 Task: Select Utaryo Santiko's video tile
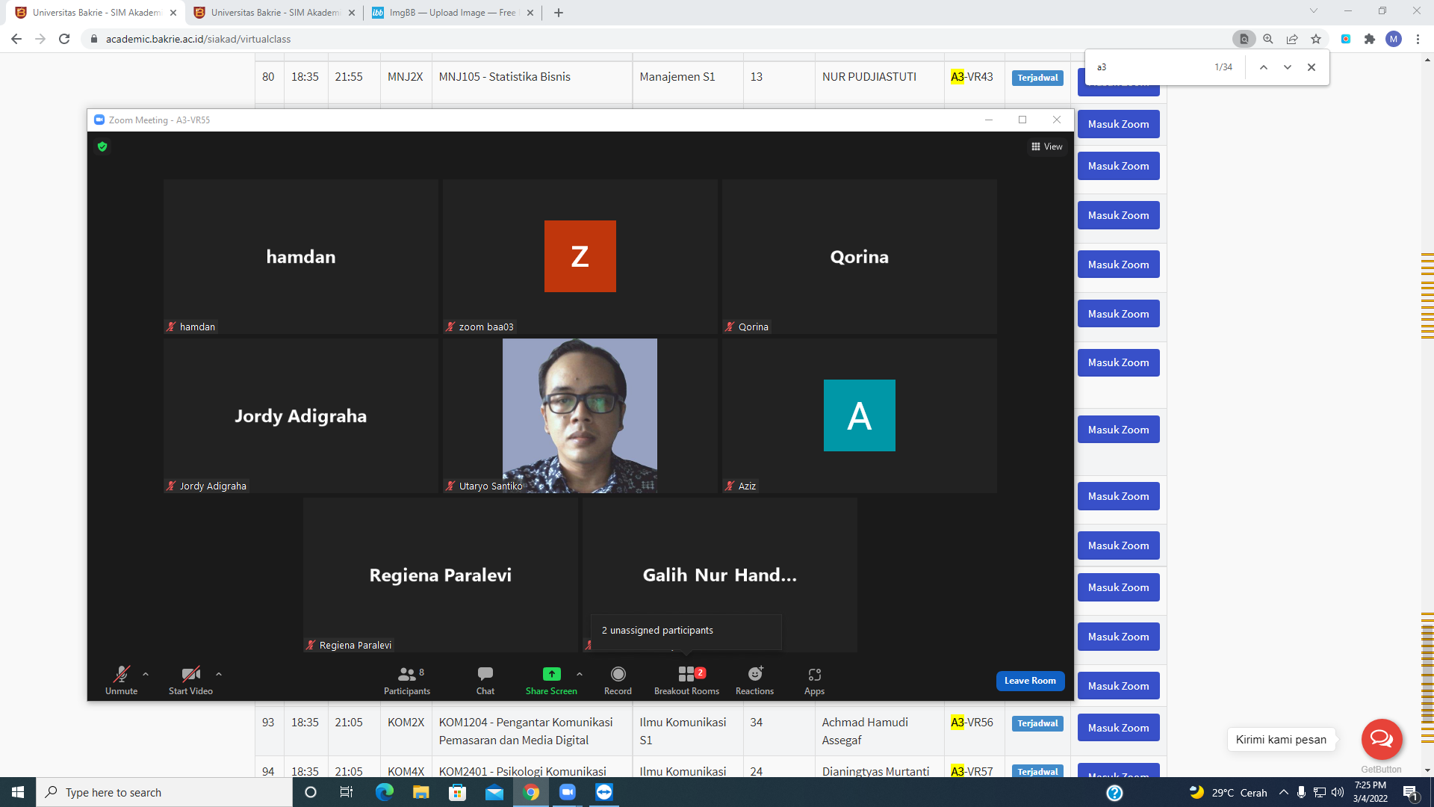pyautogui.click(x=580, y=415)
